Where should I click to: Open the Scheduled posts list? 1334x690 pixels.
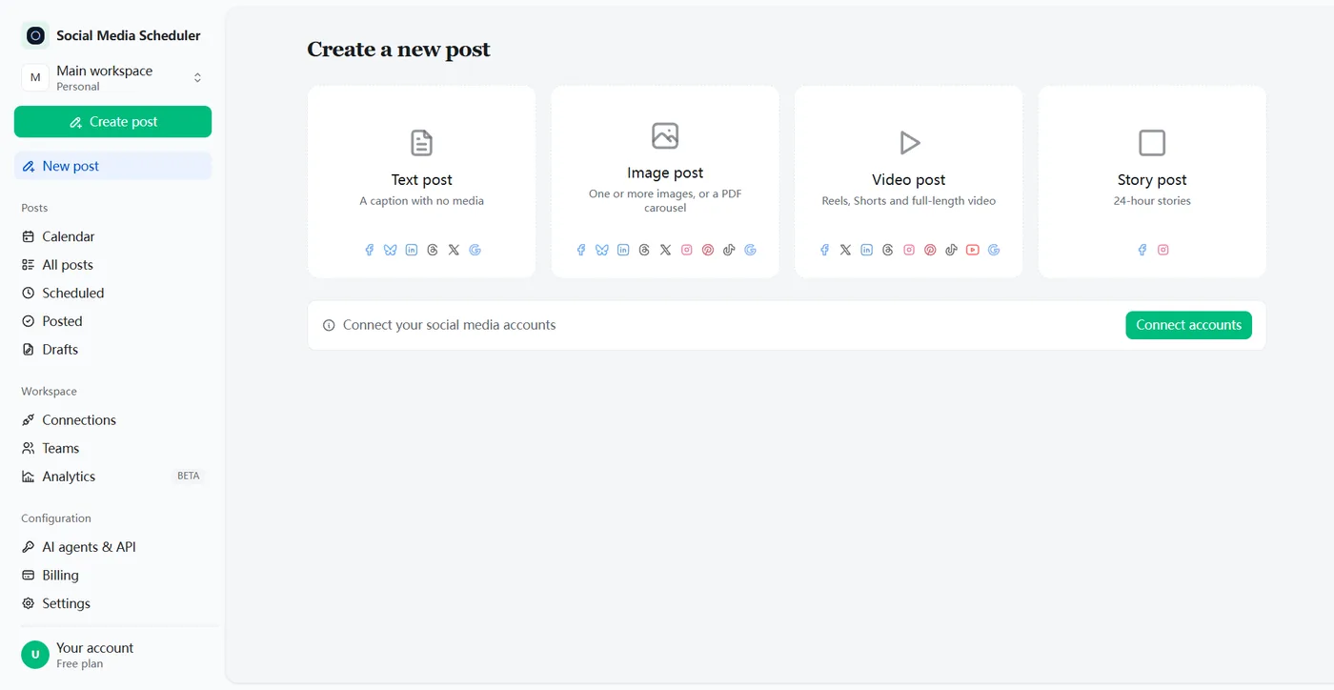(112, 293)
